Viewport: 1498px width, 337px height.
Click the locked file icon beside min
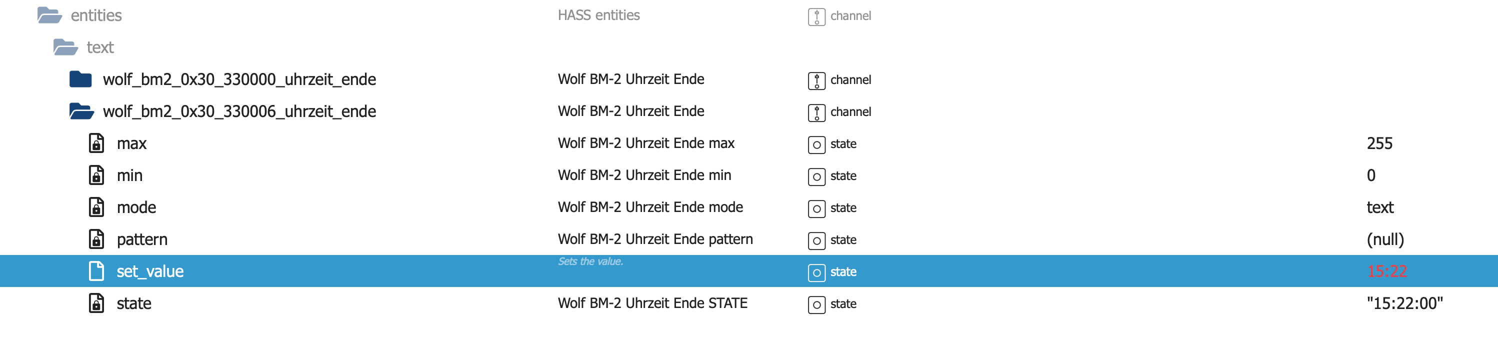(x=96, y=175)
